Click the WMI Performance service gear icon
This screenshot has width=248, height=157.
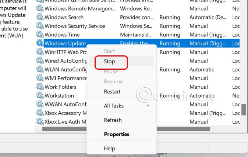coord(40,78)
